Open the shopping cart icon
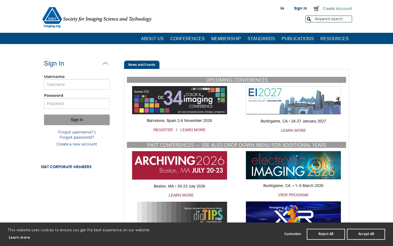The width and height of the screenshot is (393, 246). (x=316, y=8)
